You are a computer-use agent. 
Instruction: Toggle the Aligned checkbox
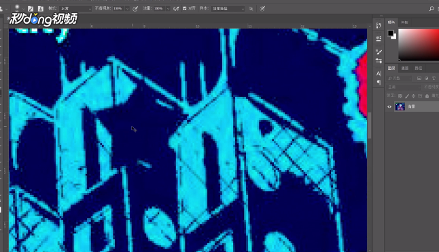[185, 9]
